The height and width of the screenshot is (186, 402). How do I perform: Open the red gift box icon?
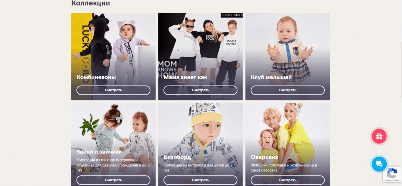coord(379,136)
